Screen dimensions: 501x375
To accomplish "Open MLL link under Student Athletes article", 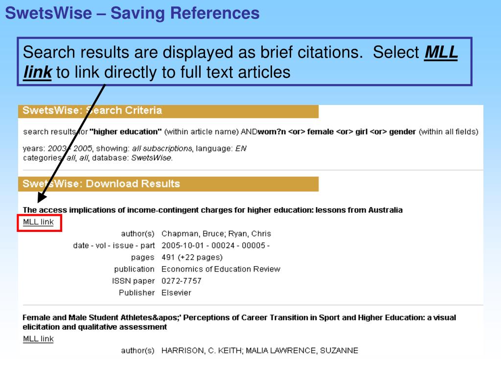I will click(x=38, y=339).
